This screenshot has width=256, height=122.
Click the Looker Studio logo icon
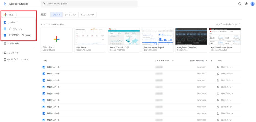click(x=5, y=4)
